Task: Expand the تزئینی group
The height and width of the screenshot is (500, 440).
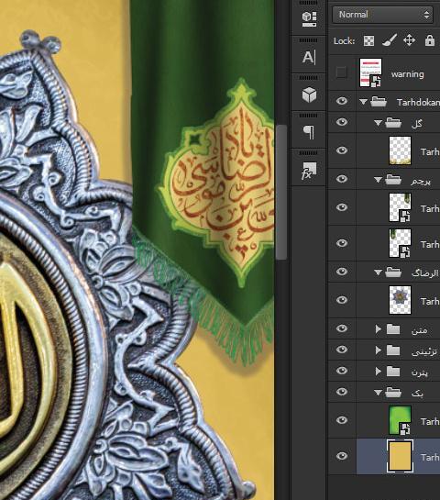Action: coord(379,350)
